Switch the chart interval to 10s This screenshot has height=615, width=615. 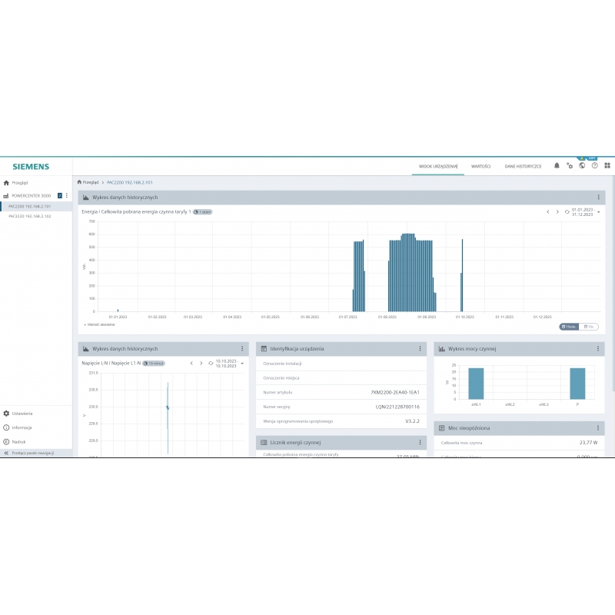coord(590,327)
